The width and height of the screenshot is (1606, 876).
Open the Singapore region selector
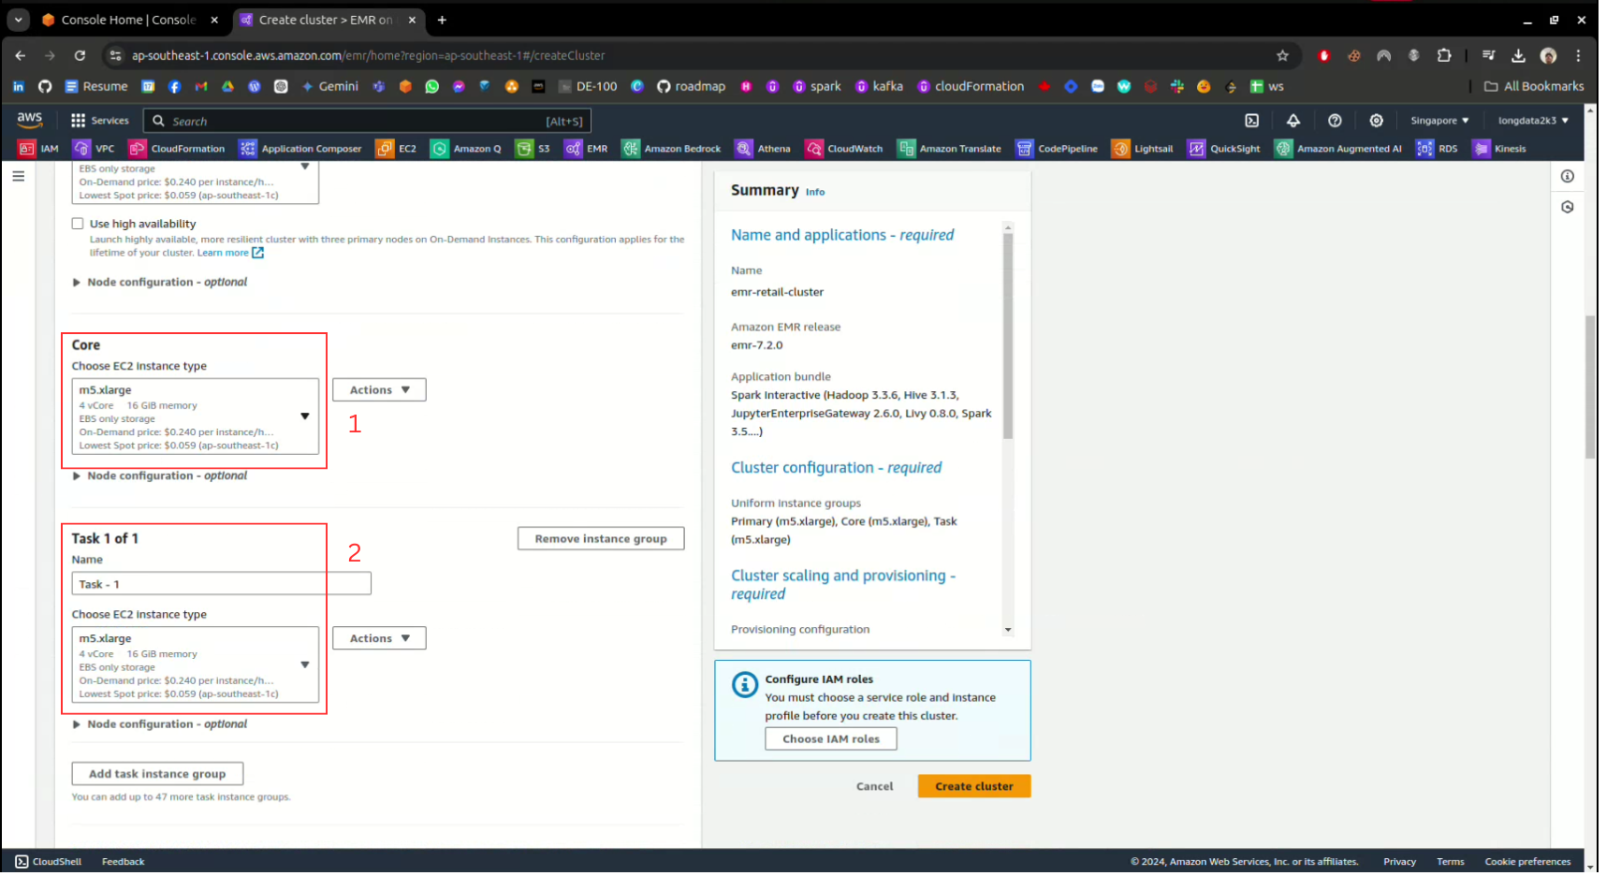click(x=1438, y=121)
